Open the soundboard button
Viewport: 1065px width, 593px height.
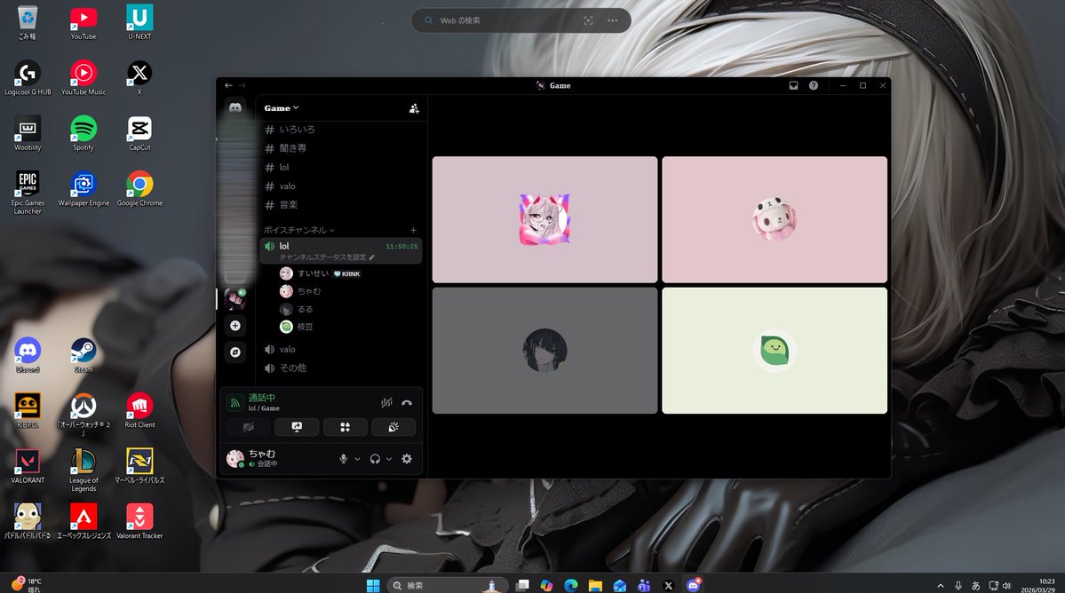(393, 427)
